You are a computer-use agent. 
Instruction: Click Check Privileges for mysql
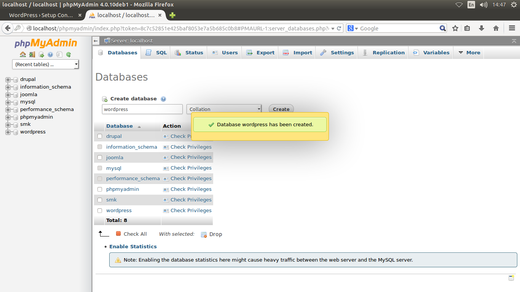pos(191,168)
